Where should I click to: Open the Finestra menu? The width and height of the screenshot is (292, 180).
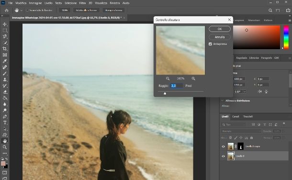tap(115, 3)
